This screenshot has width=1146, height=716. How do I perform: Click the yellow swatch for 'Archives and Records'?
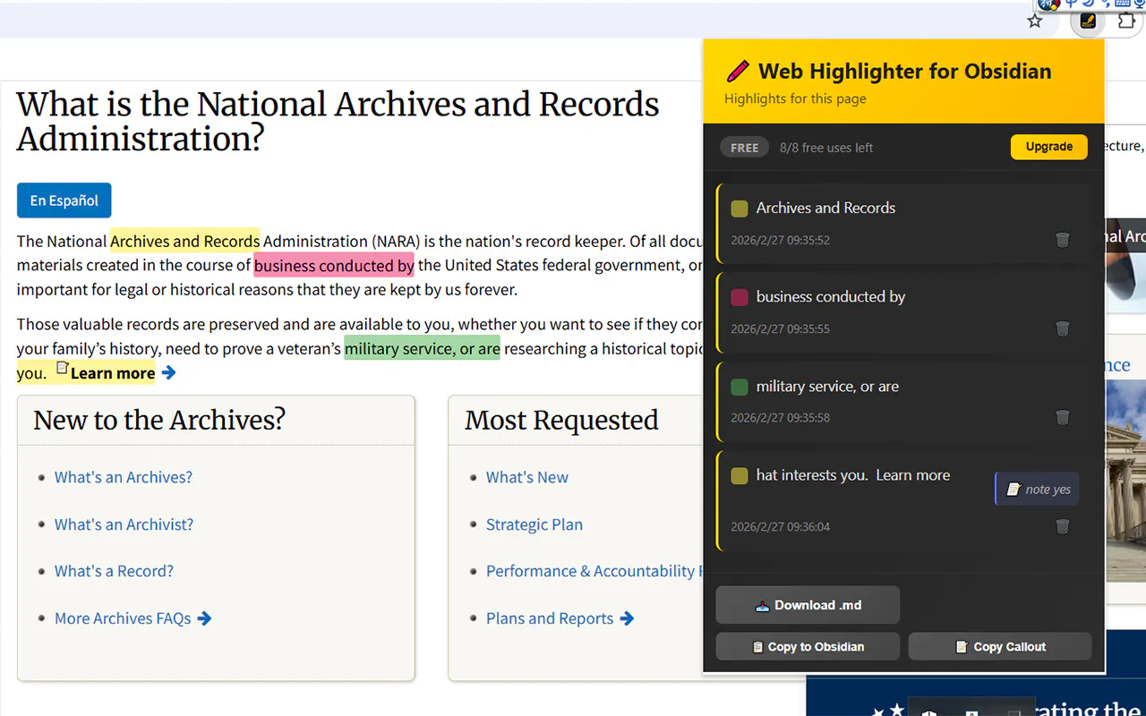coord(740,209)
